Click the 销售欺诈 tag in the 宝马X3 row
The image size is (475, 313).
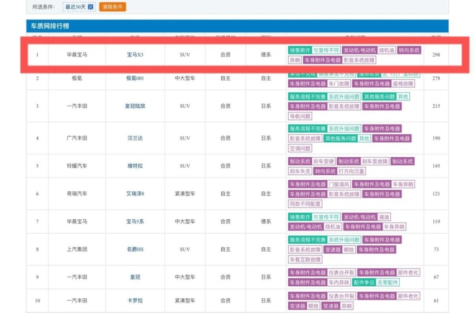click(x=300, y=50)
